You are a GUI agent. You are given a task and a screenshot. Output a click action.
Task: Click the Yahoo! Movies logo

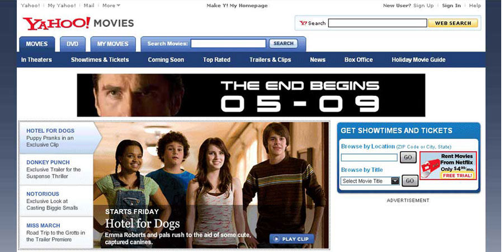[78, 24]
